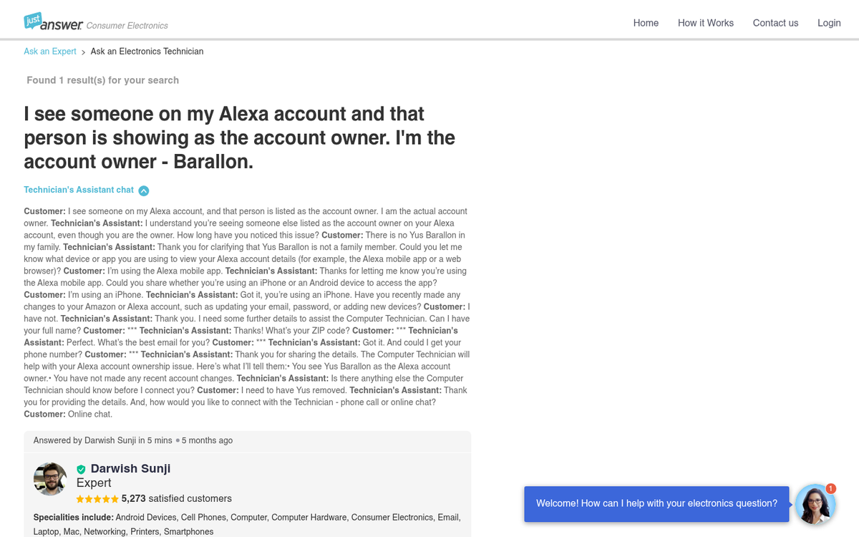Click the red notification badge on chat avatar

[x=831, y=489]
